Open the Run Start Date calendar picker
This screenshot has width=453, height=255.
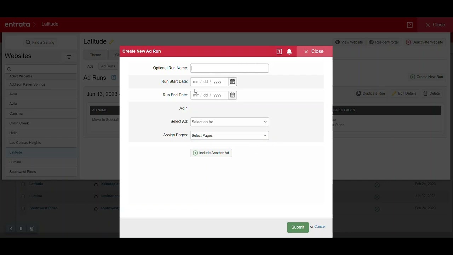pos(233,81)
